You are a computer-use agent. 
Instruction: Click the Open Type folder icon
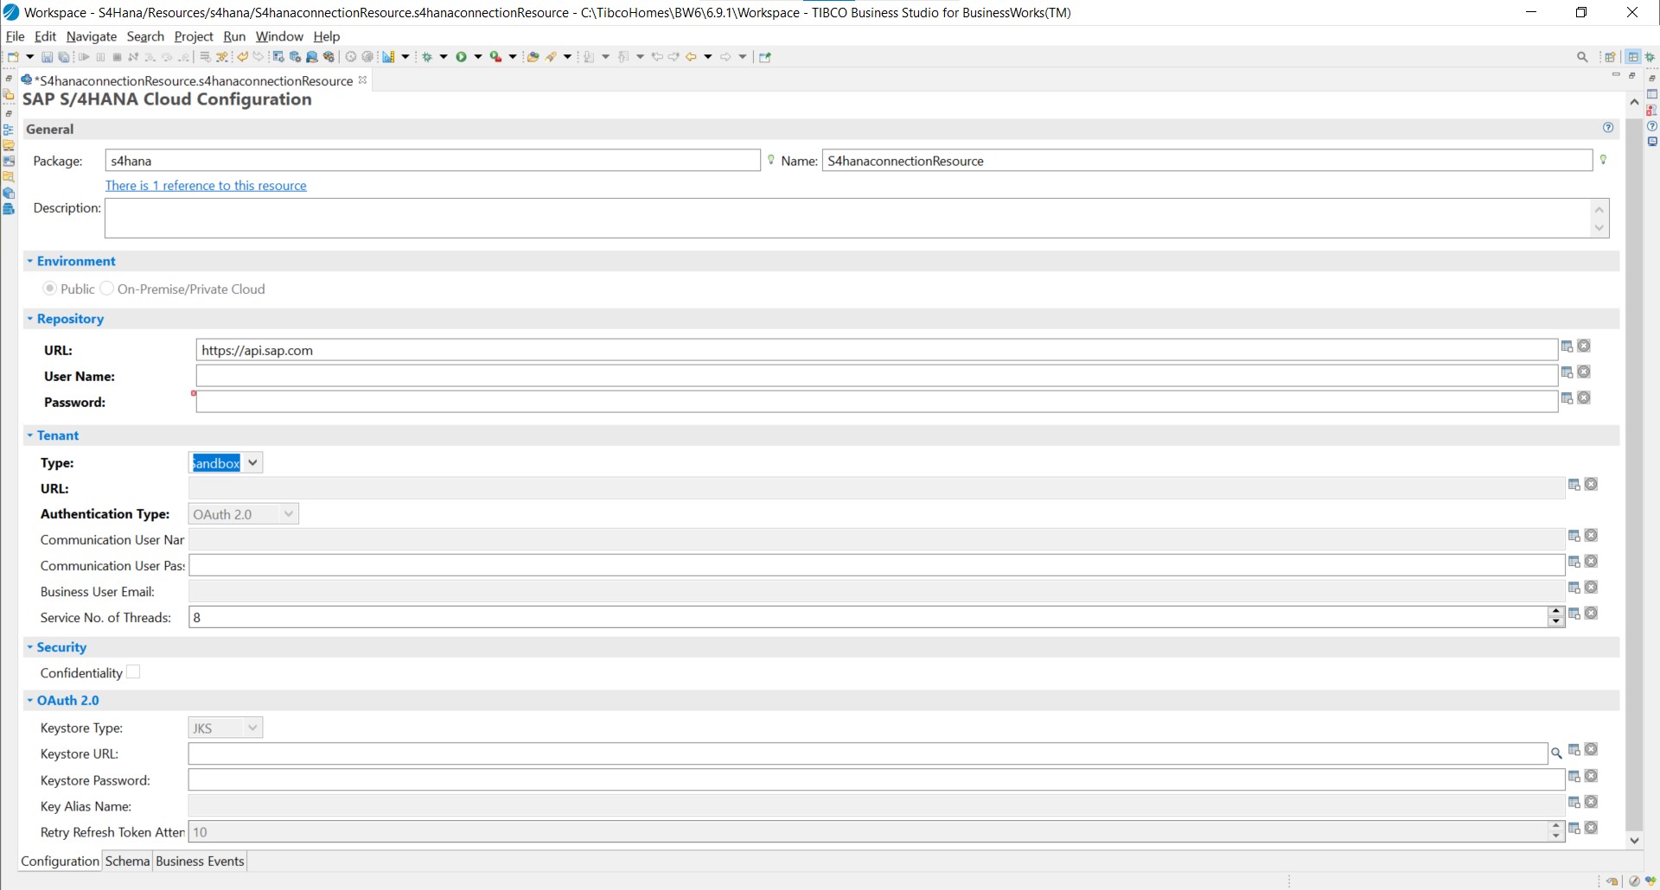click(x=533, y=57)
